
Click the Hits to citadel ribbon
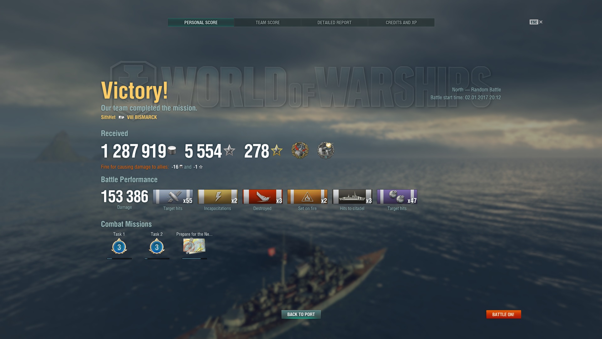[x=352, y=196]
